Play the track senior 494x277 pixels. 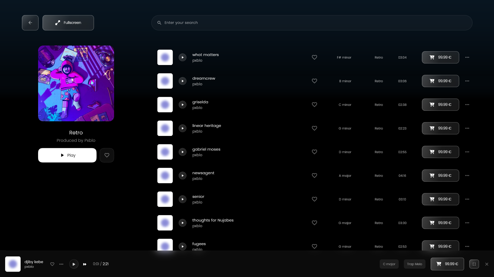183,199
